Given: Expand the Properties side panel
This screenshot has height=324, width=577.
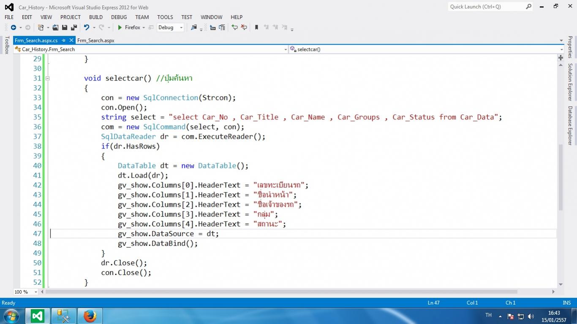Looking at the screenshot, I should [x=570, y=47].
